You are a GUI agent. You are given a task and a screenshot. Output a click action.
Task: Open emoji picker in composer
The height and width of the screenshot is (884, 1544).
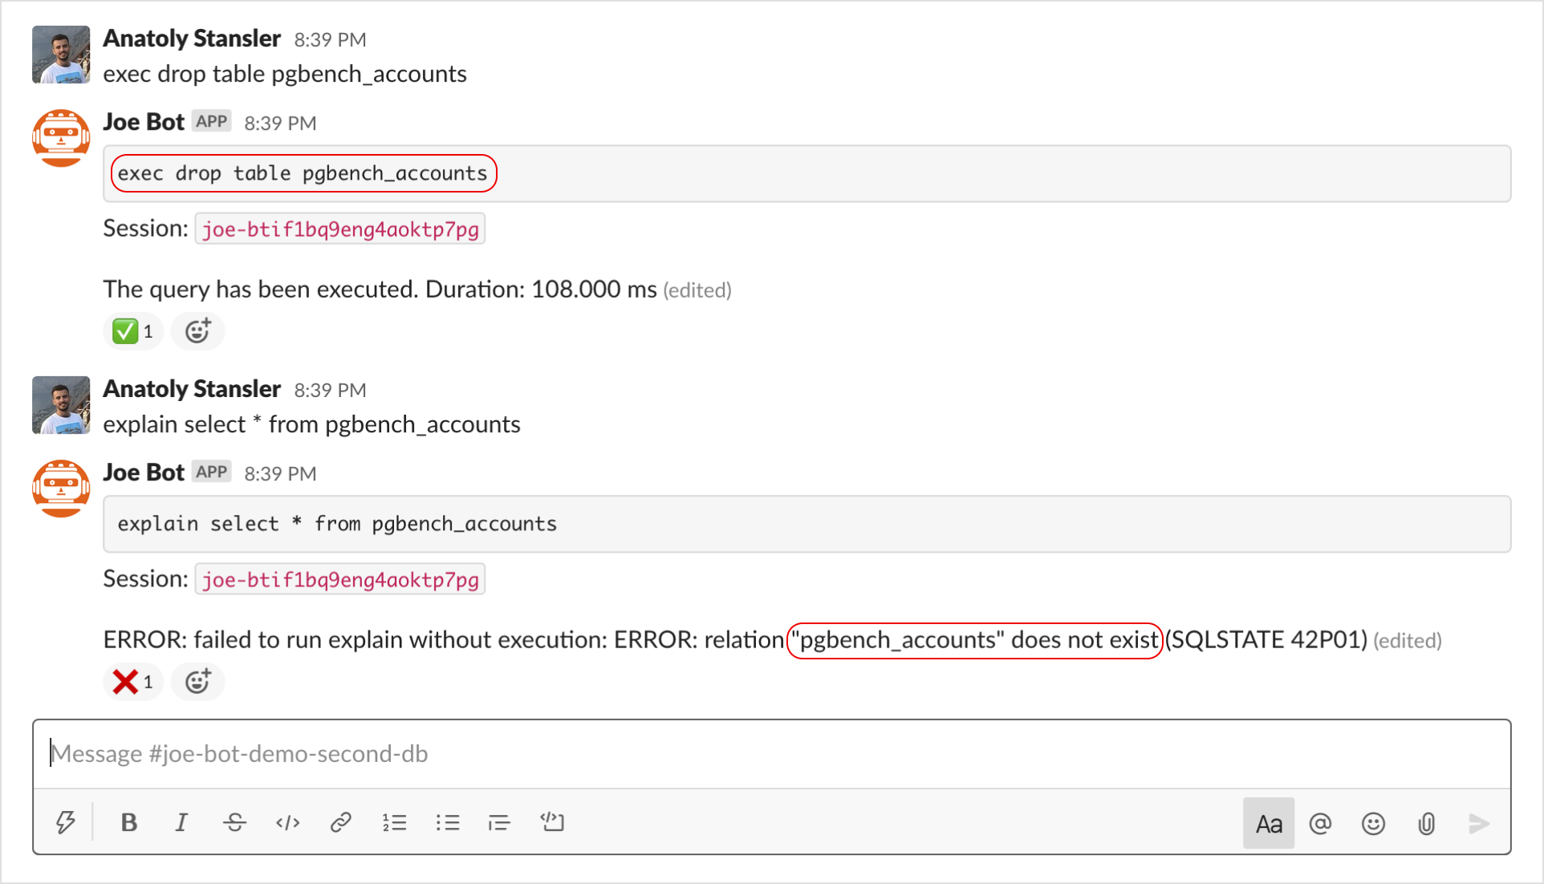point(1373,823)
